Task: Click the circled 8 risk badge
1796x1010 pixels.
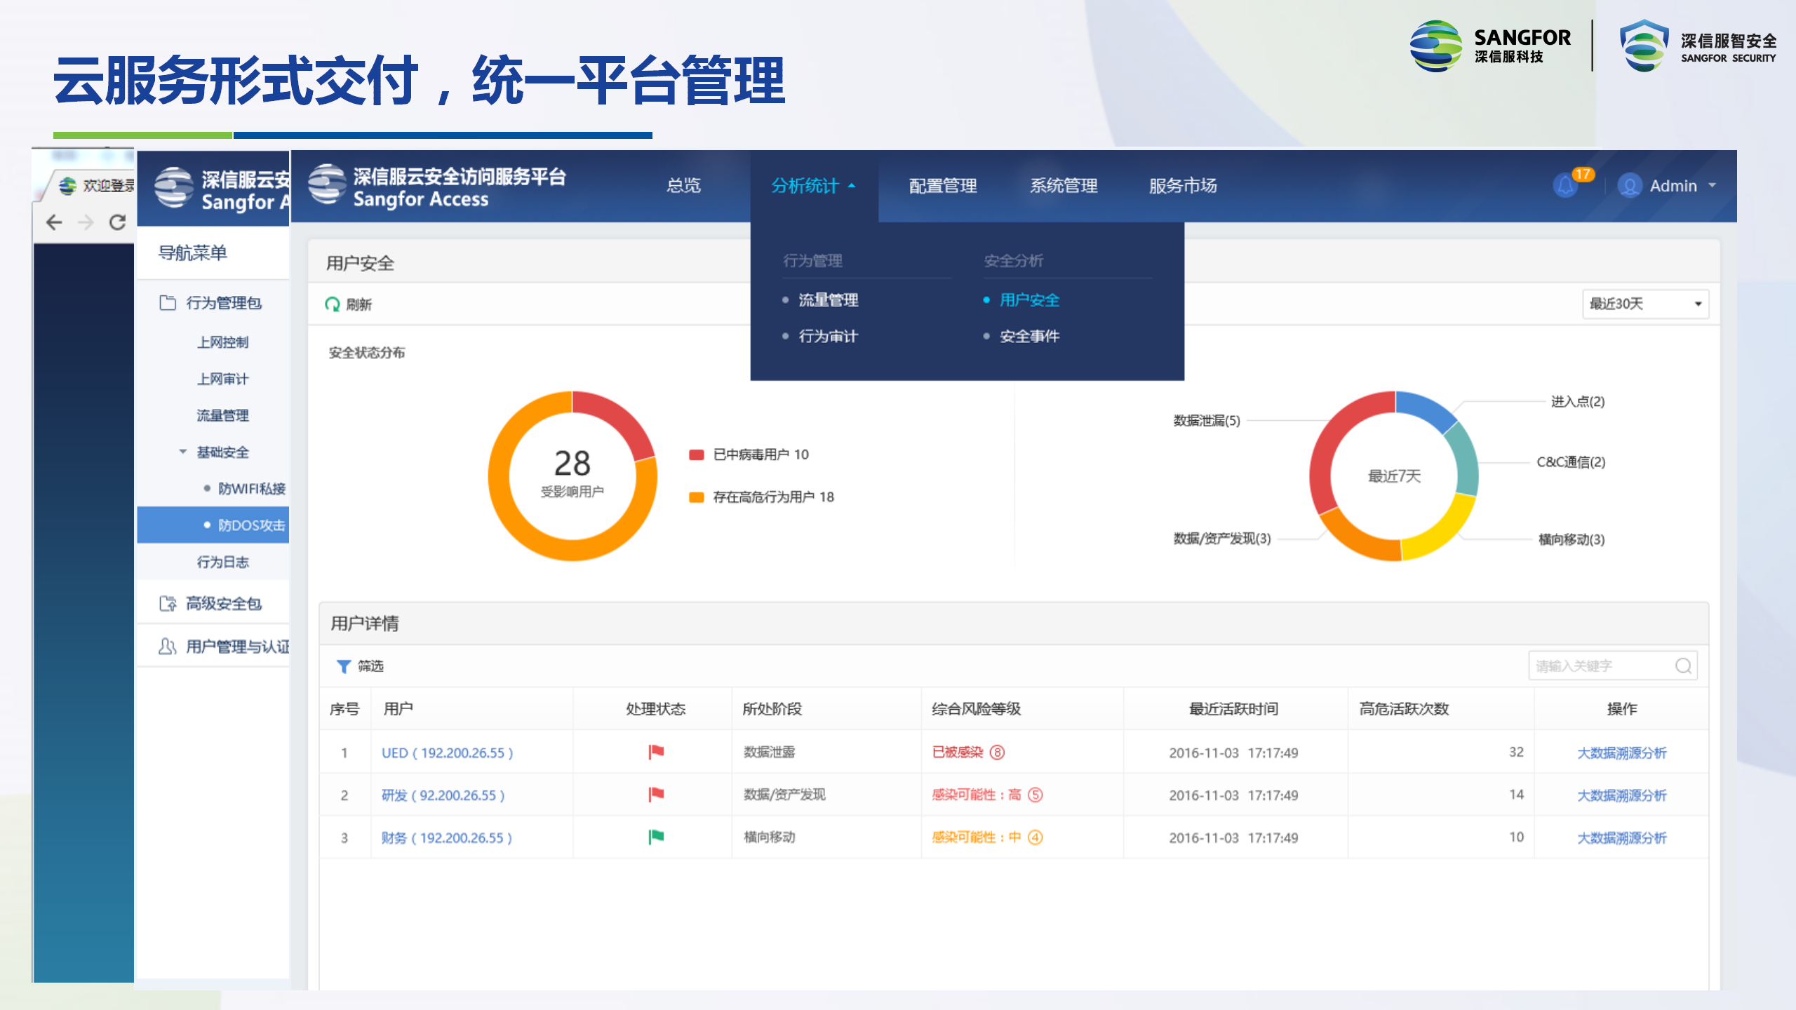Action: point(997,752)
